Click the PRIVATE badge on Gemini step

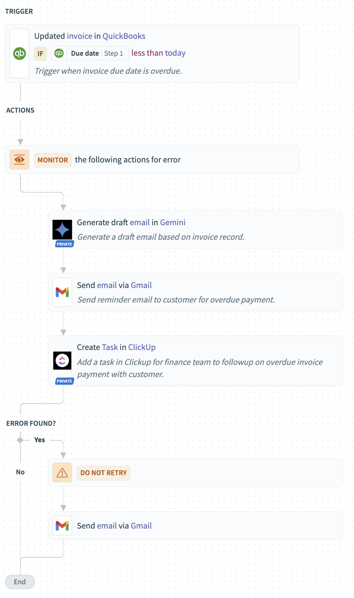[x=64, y=244]
